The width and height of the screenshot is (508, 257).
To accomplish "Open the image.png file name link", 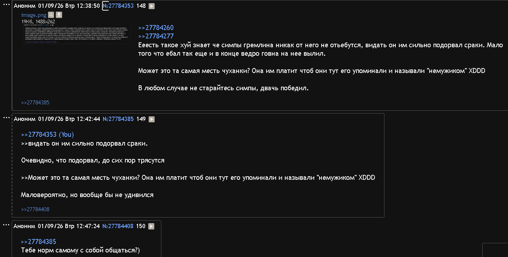I will pos(34,15).
